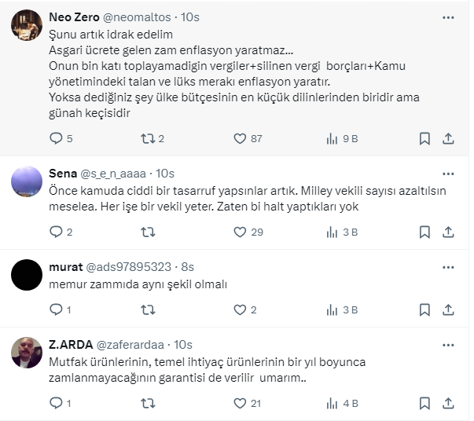Open murat's black profile picture

pyautogui.click(x=27, y=274)
